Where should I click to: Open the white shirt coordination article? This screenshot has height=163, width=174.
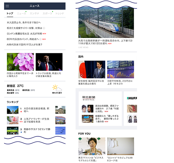(x=120, y=146)
